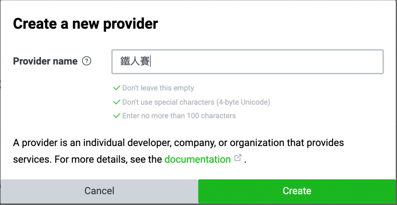Cancel creating the new provider
The image size is (397, 205).
click(99, 191)
